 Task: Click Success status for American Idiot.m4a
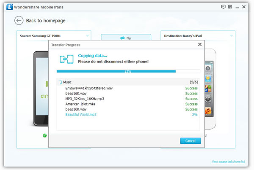[x=191, y=104]
